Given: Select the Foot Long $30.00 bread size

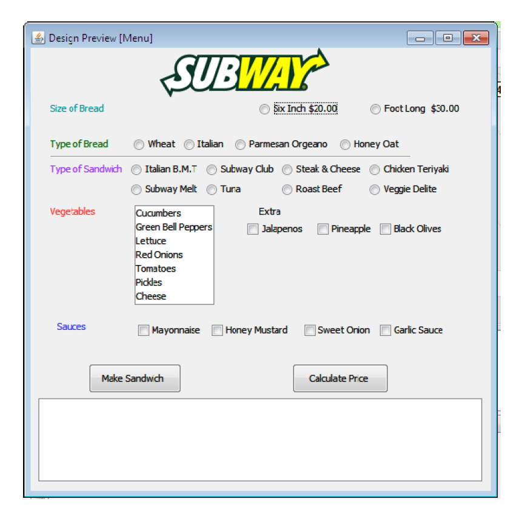Looking at the screenshot, I should pyautogui.click(x=375, y=109).
